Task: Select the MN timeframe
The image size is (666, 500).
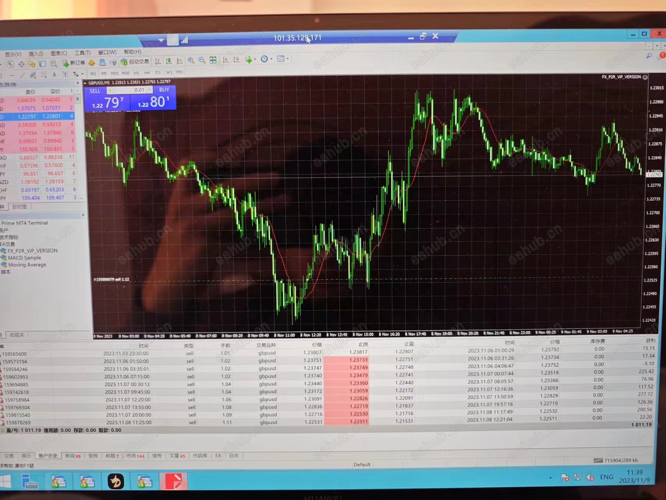Action: (180, 72)
